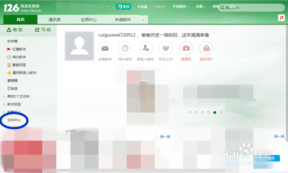Viewport: 288px width, 173px height.
Task: Check the 健康度 health icon
Action: pos(186,48)
